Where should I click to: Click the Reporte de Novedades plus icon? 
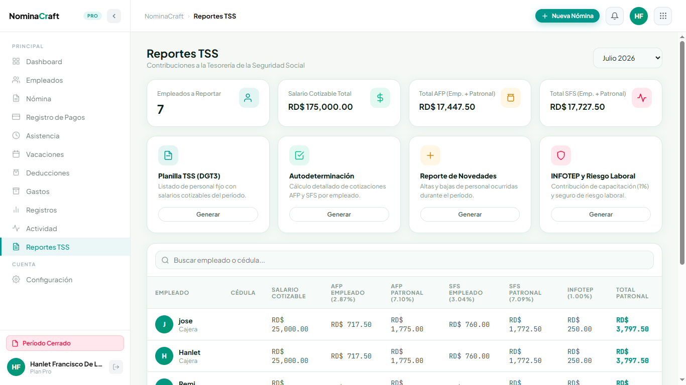tap(430, 155)
